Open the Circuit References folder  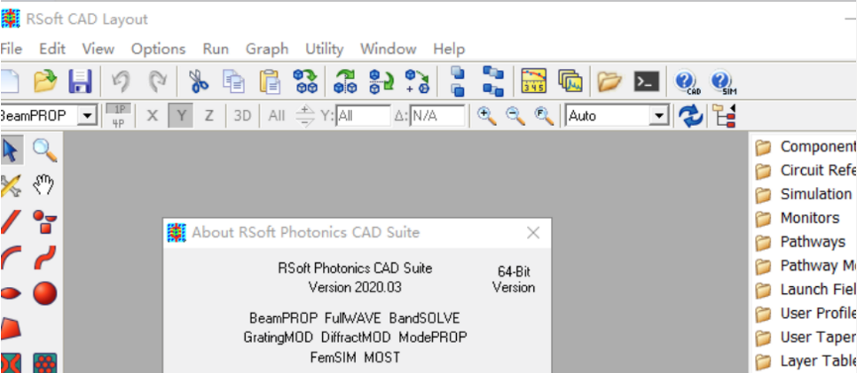pos(805,170)
